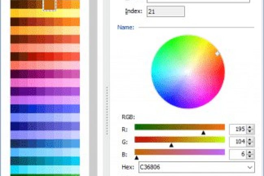This screenshot has width=264, height=176.
Task: Lower the B value using down arrow
Action: pos(250,157)
